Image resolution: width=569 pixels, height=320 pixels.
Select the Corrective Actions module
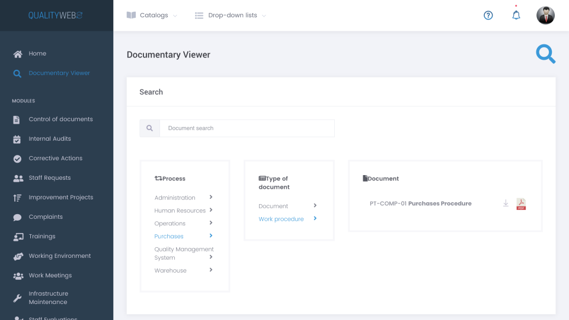(55, 159)
